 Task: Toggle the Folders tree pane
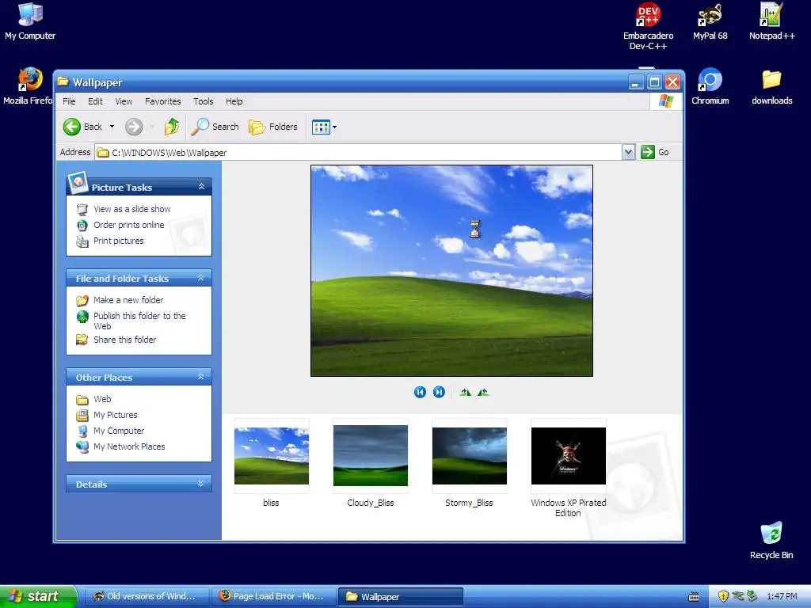coord(273,127)
